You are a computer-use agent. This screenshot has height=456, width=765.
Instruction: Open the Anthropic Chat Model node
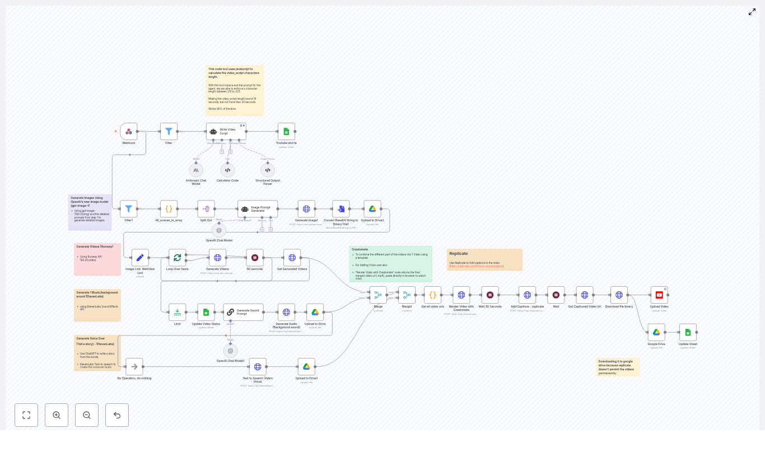196,171
